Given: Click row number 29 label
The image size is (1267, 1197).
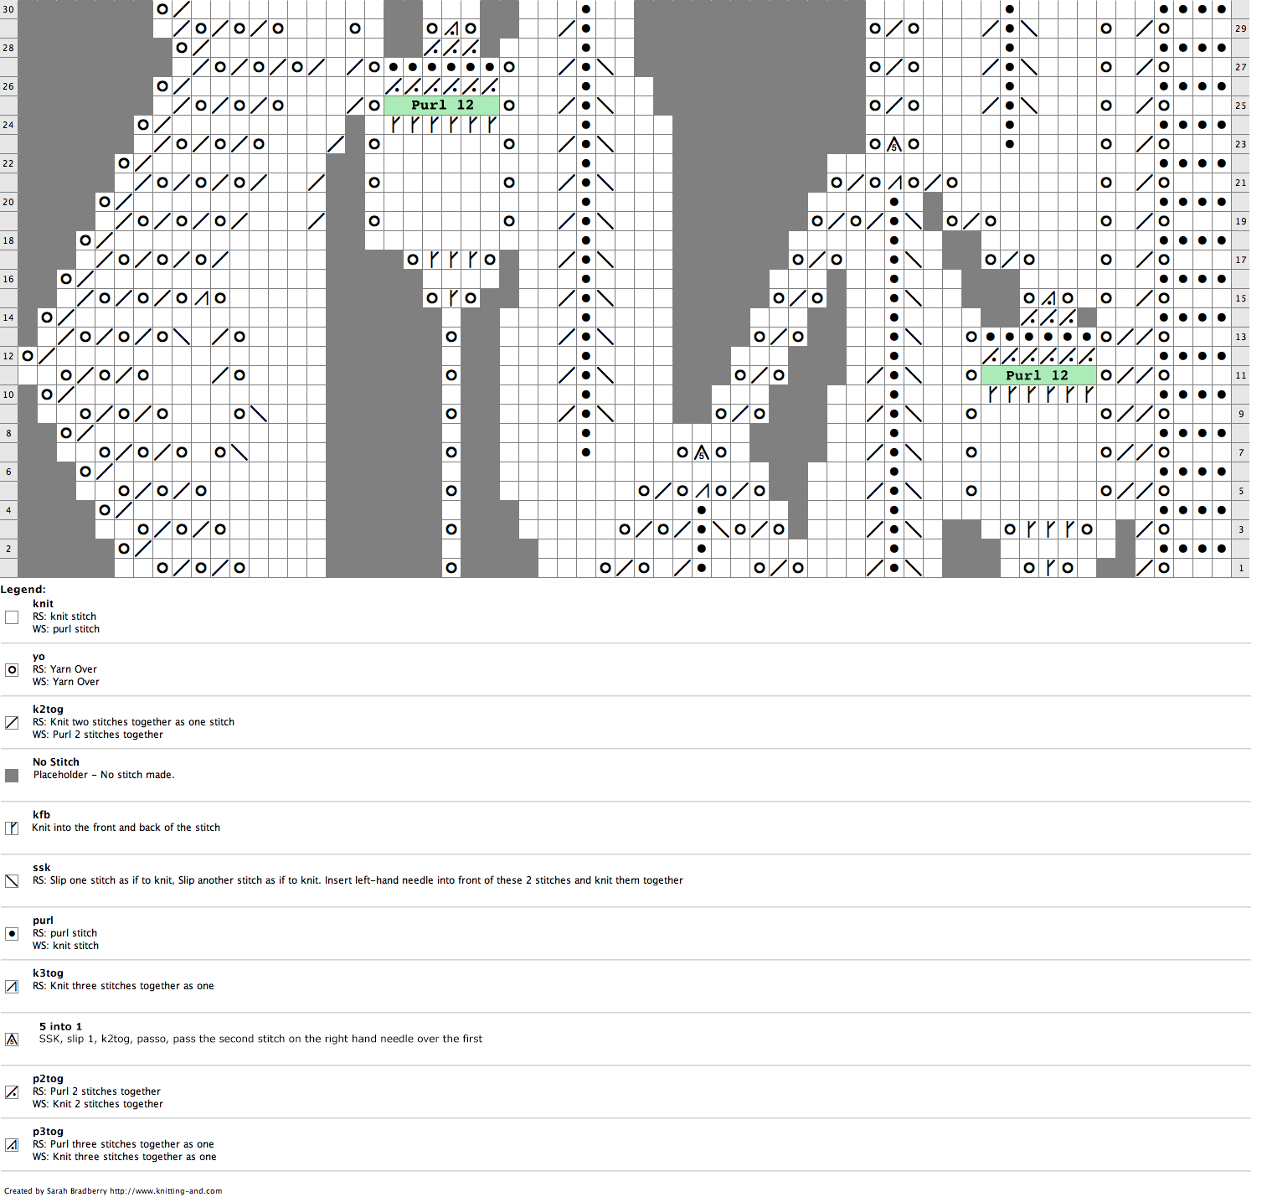Looking at the screenshot, I should click(1240, 28).
